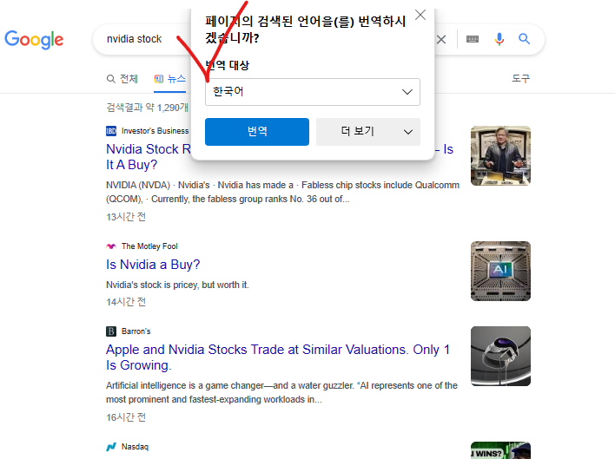Click the '14시간 전' timestamp

click(126, 302)
